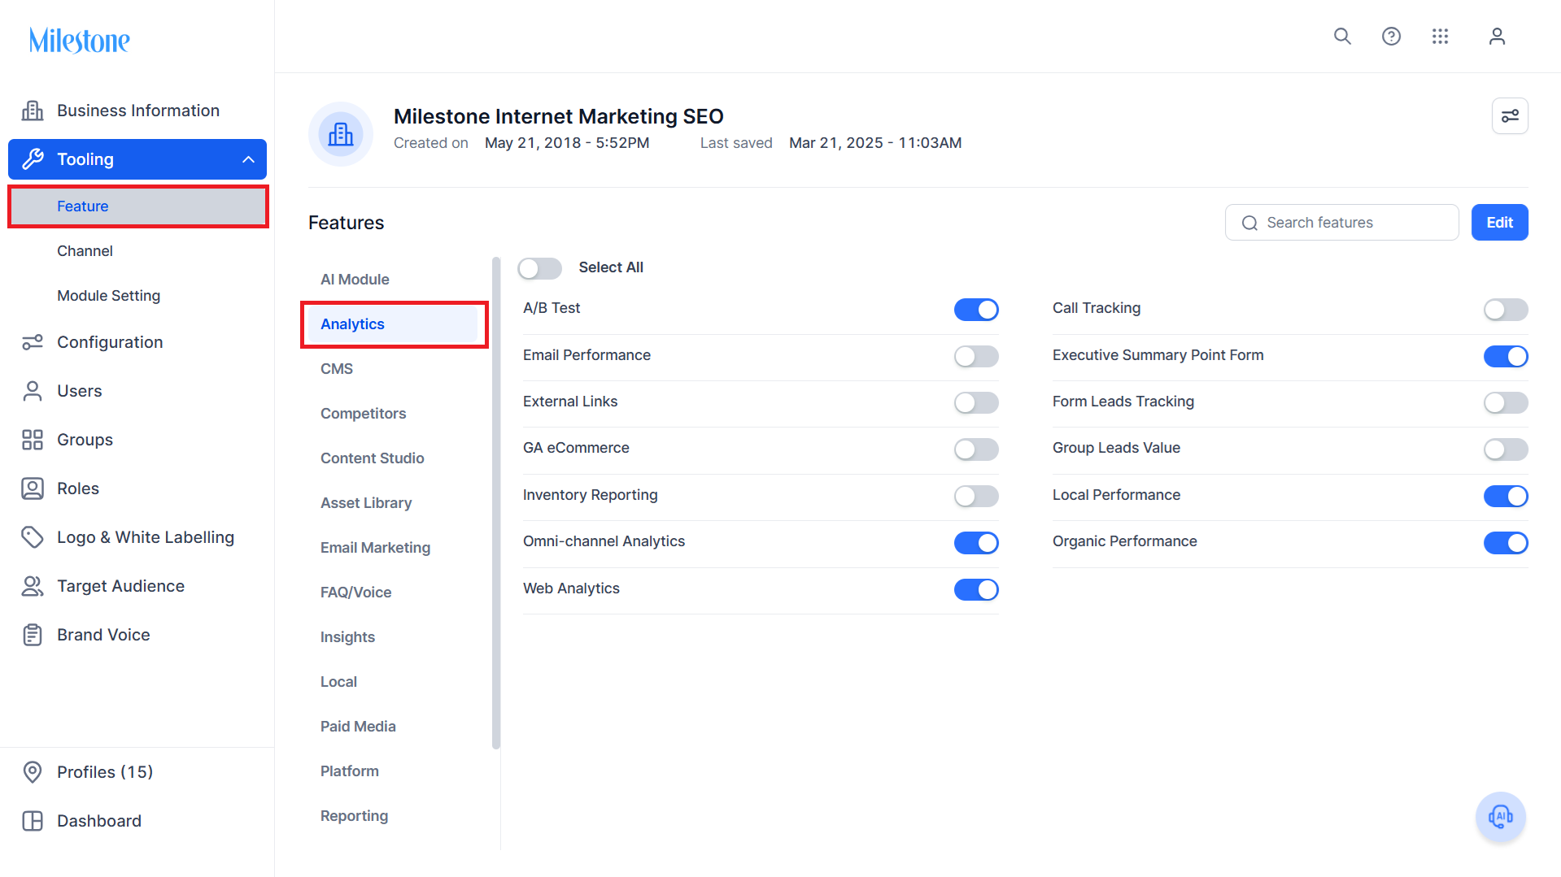This screenshot has height=877, width=1561.
Task: Click the Business Information building icon
Action: click(33, 111)
